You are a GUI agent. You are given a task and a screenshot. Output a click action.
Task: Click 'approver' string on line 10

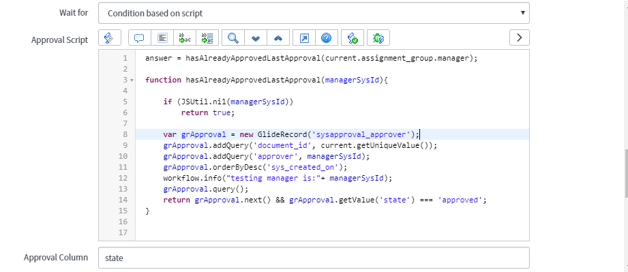tap(276, 156)
